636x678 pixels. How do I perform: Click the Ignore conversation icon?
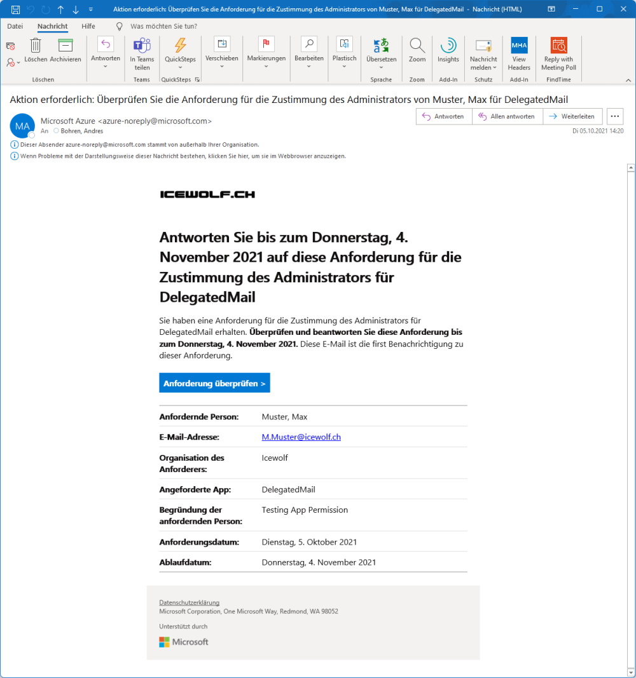(11, 46)
